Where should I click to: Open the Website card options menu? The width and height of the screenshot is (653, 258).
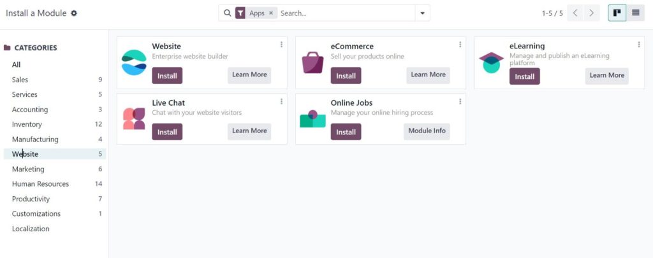click(x=281, y=45)
